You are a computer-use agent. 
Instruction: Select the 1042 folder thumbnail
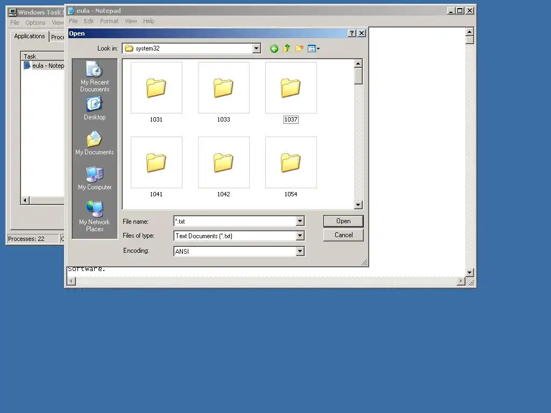point(223,162)
